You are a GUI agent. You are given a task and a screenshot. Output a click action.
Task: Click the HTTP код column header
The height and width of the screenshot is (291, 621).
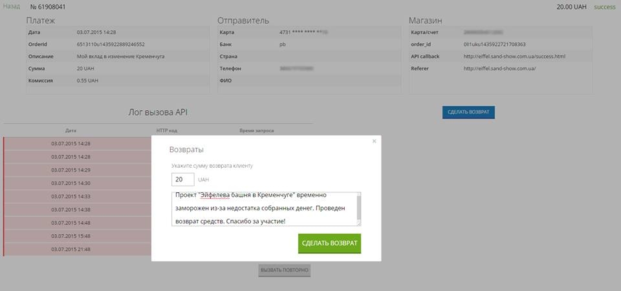pos(166,130)
